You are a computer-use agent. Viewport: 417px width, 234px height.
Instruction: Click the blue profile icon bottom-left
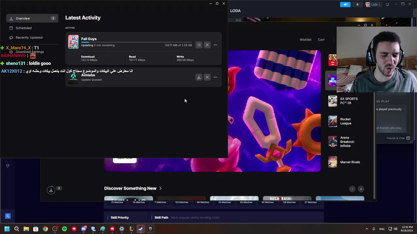pos(8,216)
